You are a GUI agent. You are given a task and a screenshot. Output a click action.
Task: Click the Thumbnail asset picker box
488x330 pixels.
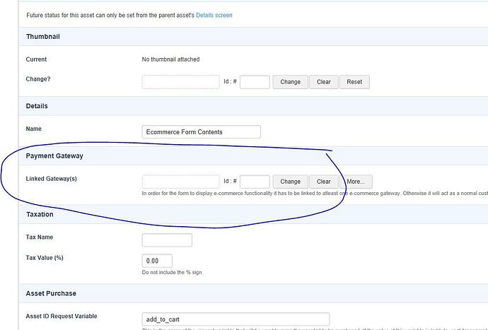coord(180,82)
